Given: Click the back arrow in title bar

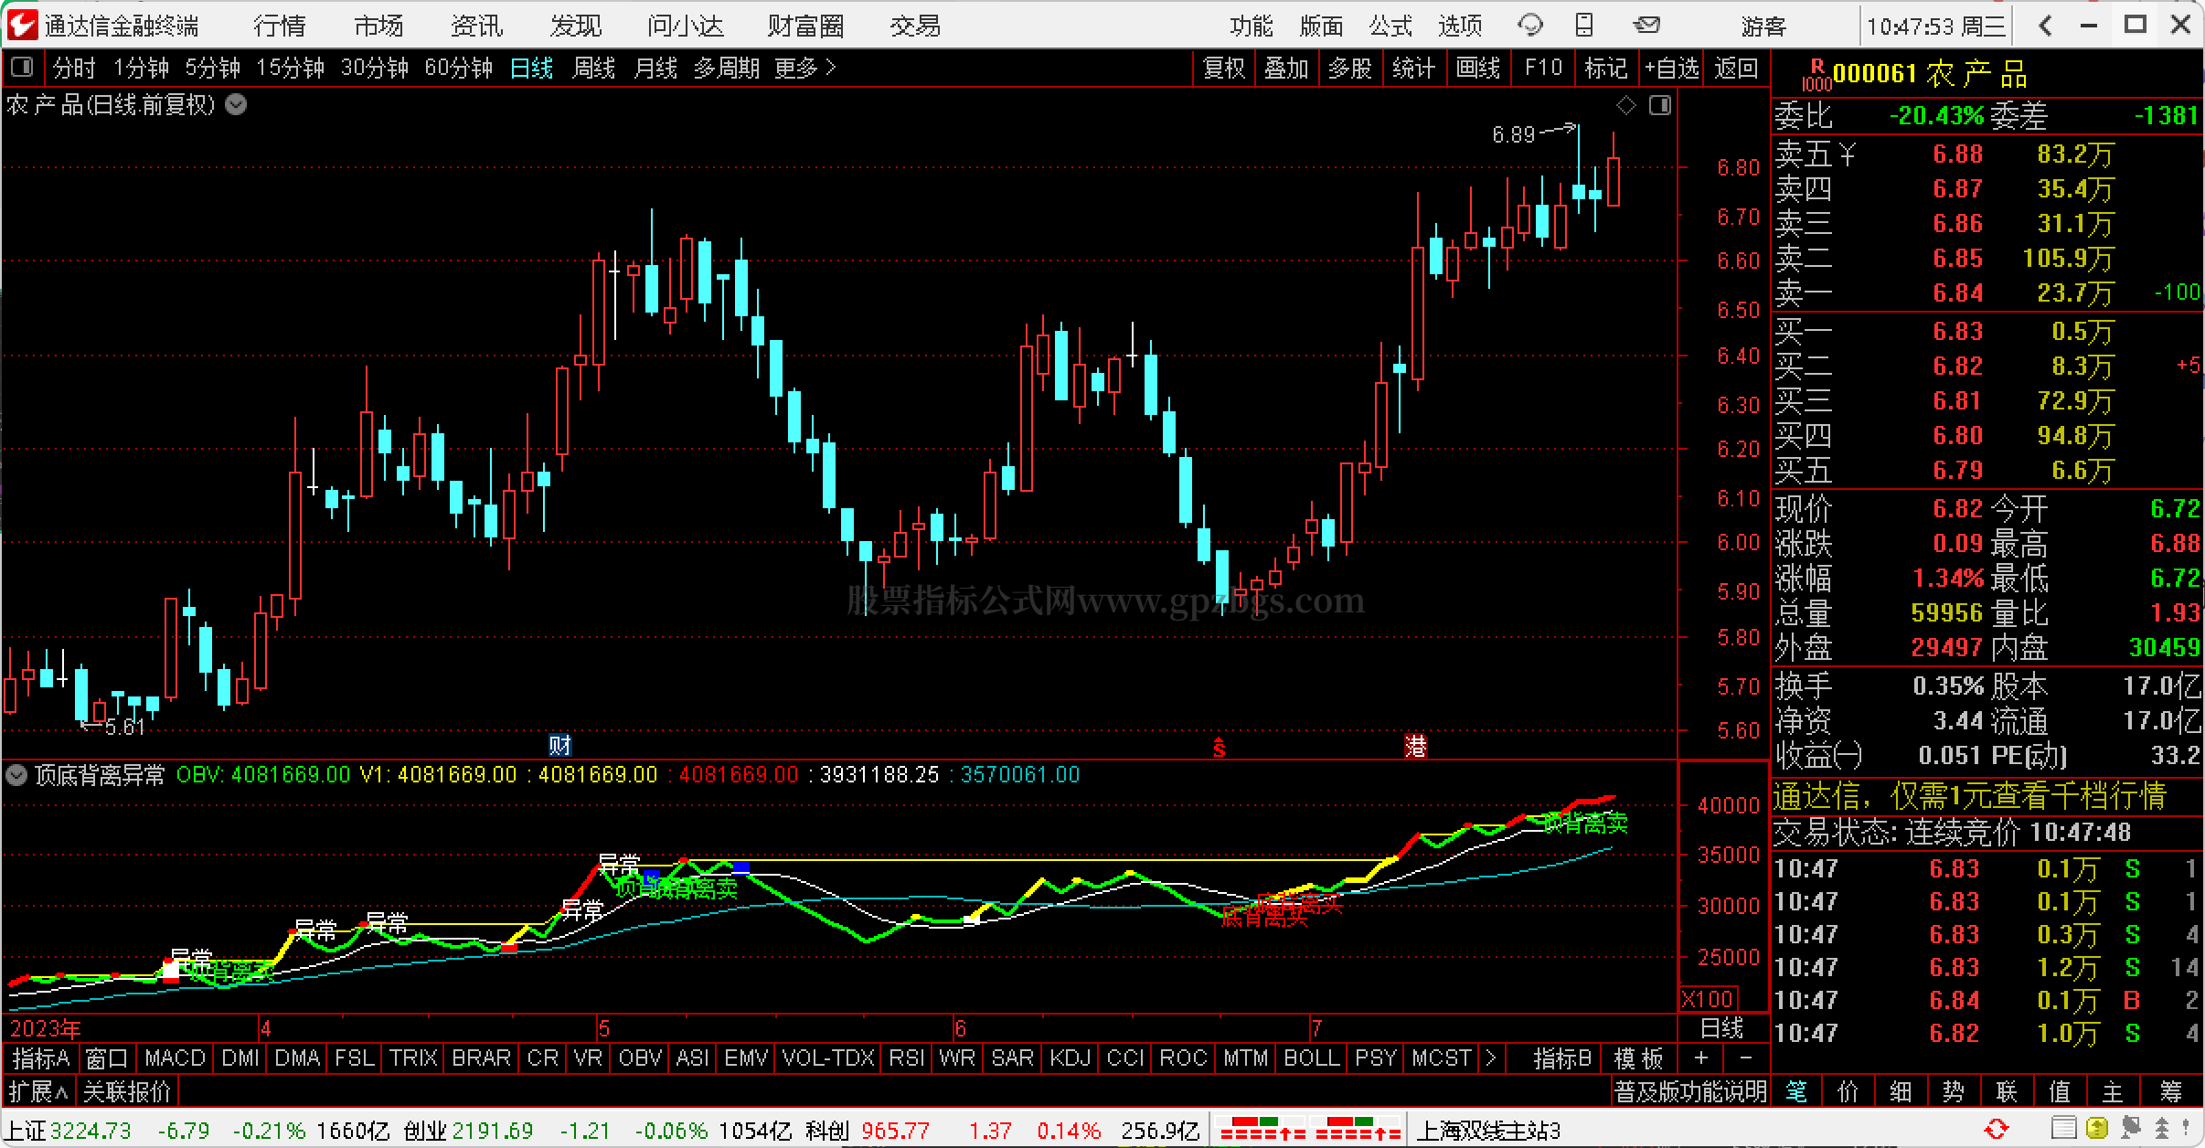Looking at the screenshot, I should [x=2045, y=25].
